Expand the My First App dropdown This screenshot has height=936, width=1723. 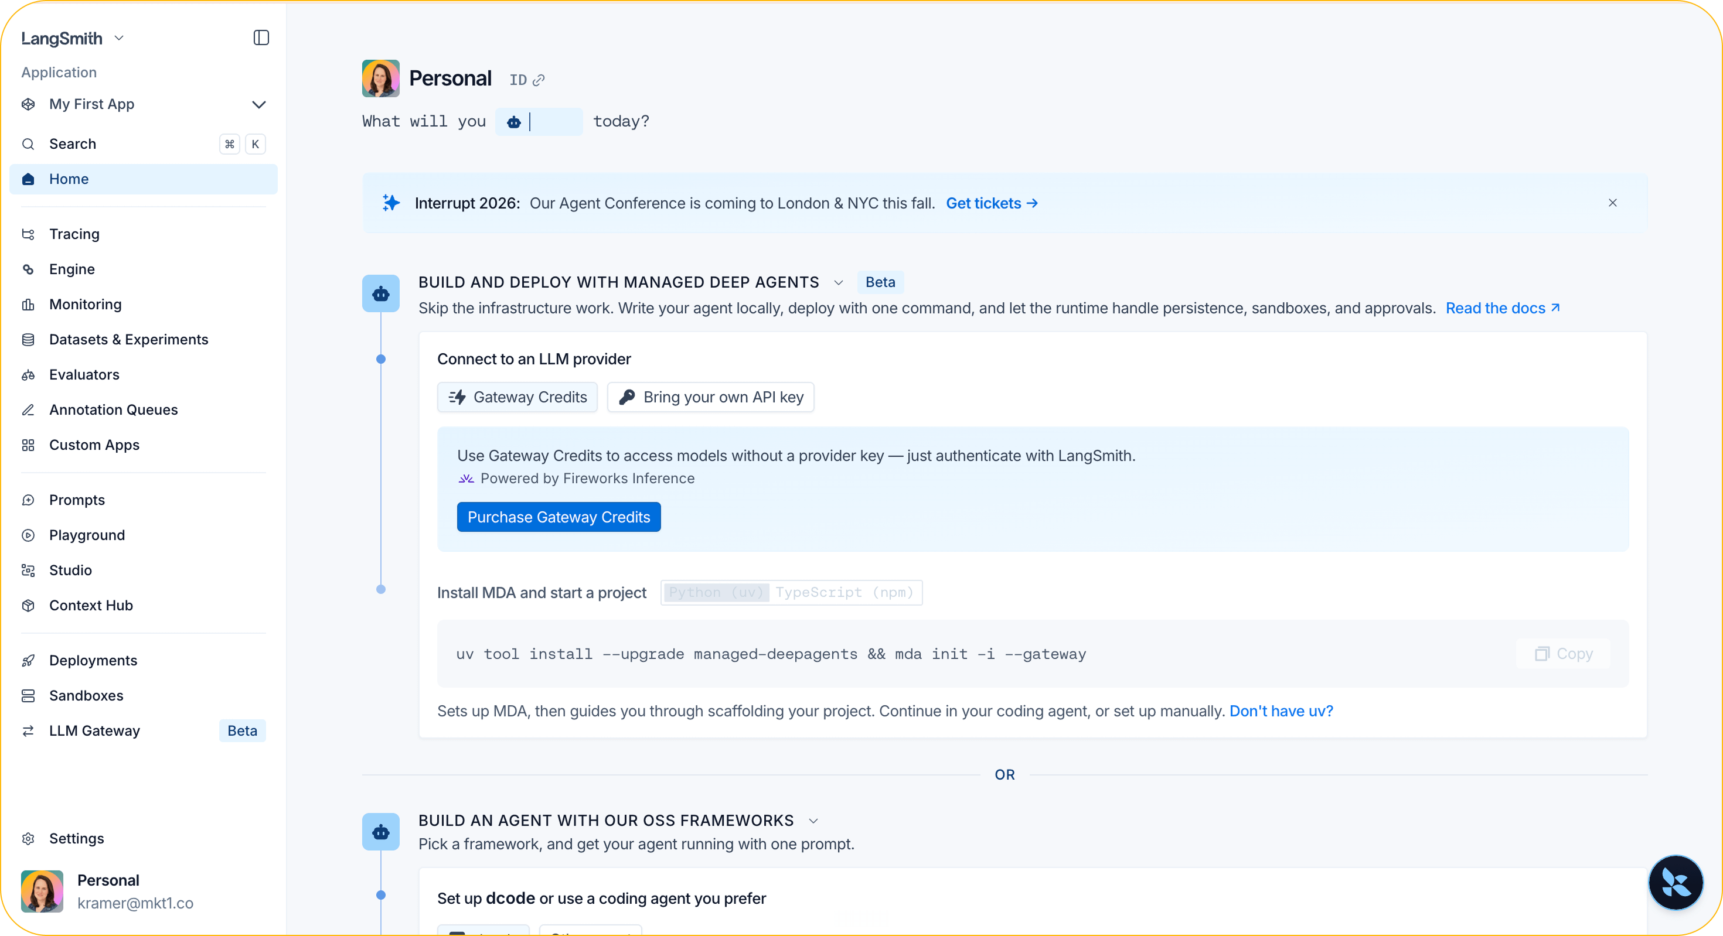coord(259,104)
